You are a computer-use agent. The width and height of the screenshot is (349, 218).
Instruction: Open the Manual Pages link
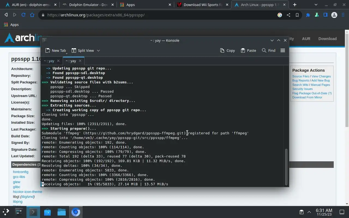[320, 85]
